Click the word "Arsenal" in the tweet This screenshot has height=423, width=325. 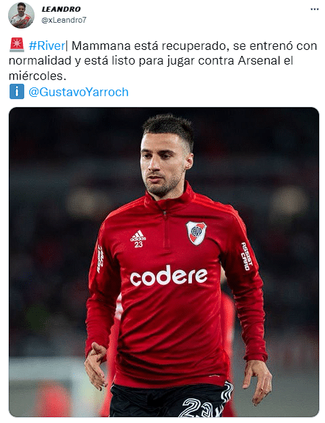(259, 61)
